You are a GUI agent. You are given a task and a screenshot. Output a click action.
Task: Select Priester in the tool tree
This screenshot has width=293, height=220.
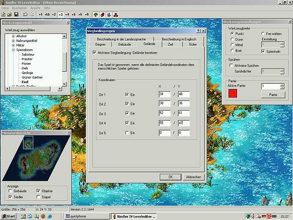coord(27,59)
